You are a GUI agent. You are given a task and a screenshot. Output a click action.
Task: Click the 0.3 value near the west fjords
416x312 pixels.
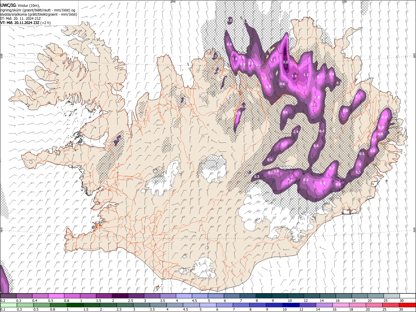coord(117,139)
